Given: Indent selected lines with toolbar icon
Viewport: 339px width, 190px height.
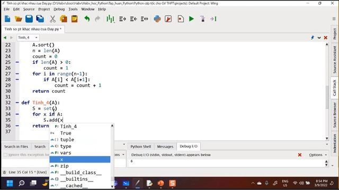Looking at the screenshot, I should click(x=122, y=19).
